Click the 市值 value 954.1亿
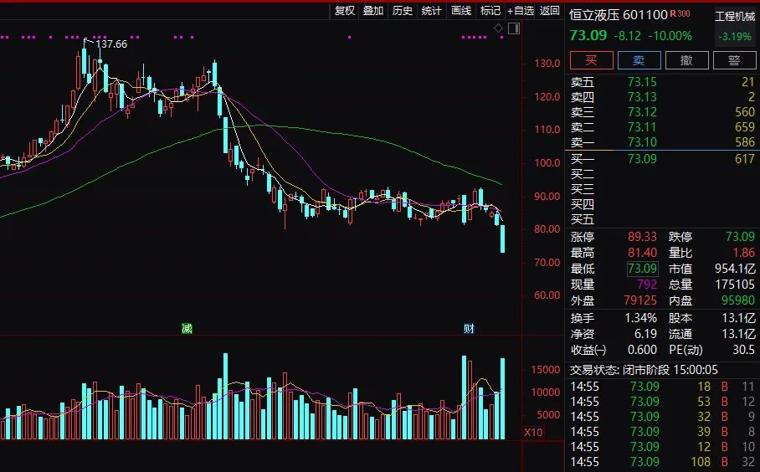The height and width of the screenshot is (472, 760). [x=735, y=269]
